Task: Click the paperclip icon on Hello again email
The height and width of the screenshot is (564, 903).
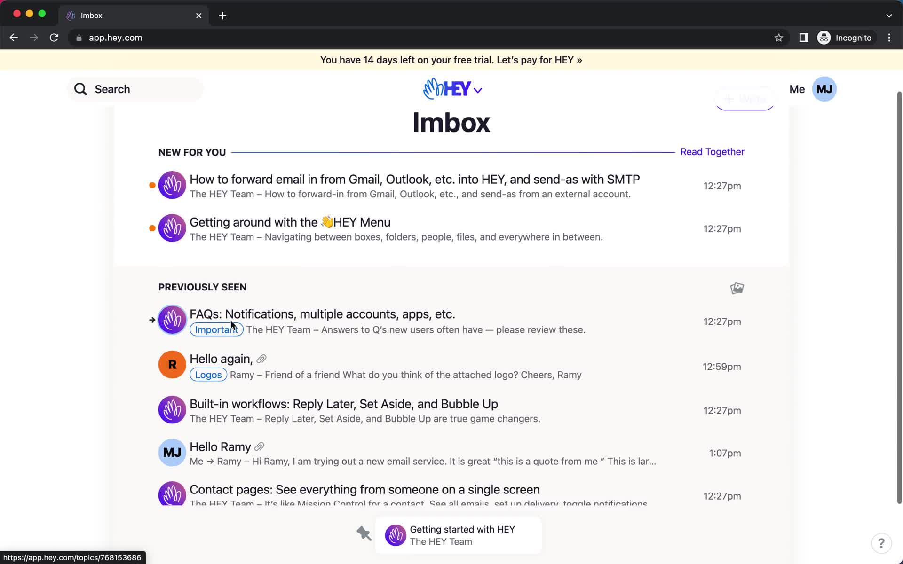Action: click(261, 359)
